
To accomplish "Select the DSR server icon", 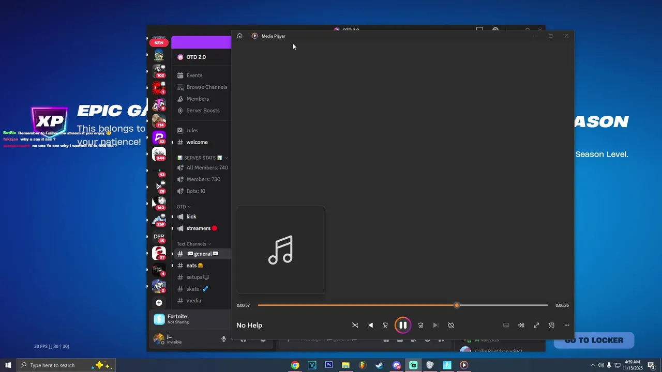I will click(x=159, y=237).
